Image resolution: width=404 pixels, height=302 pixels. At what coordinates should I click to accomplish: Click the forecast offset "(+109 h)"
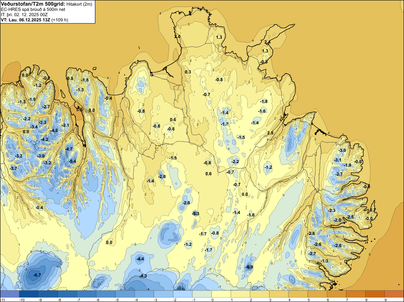pyautogui.click(x=60, y=20)
